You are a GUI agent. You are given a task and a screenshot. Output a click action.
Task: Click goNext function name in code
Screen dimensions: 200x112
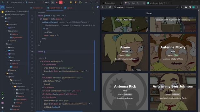tap(47, 16)
